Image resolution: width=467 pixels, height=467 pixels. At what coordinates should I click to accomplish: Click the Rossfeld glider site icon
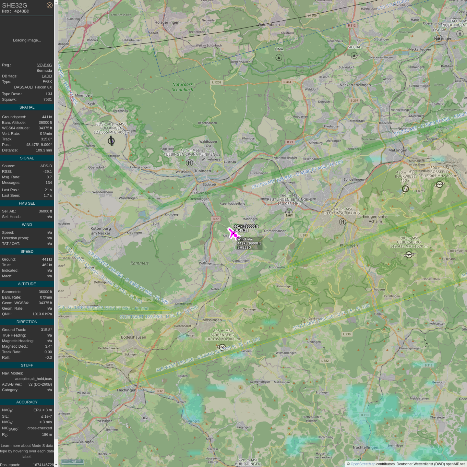[439, 185]
